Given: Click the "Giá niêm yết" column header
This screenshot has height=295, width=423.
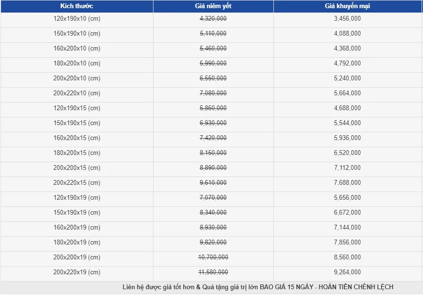Looking at the screenshot, I should 213,6.
